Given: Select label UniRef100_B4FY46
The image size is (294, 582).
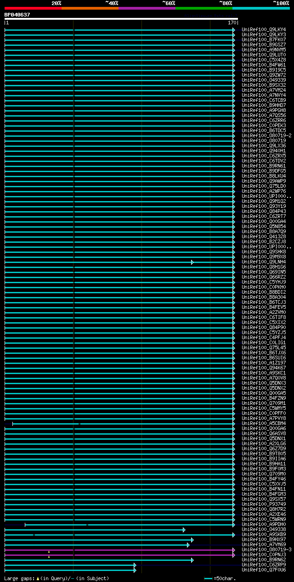Looking at the screenshot, I should (x=264, y=479).
